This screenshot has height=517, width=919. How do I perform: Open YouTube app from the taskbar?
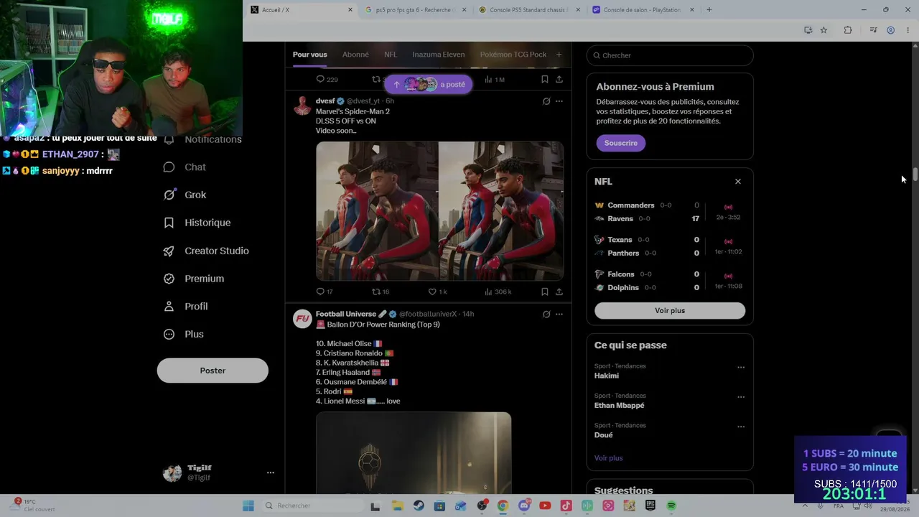(x=545, y=506)
